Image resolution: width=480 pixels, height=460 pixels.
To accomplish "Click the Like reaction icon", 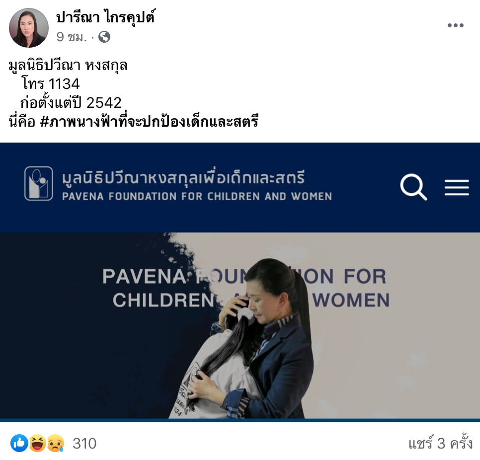I will point(19,443).
